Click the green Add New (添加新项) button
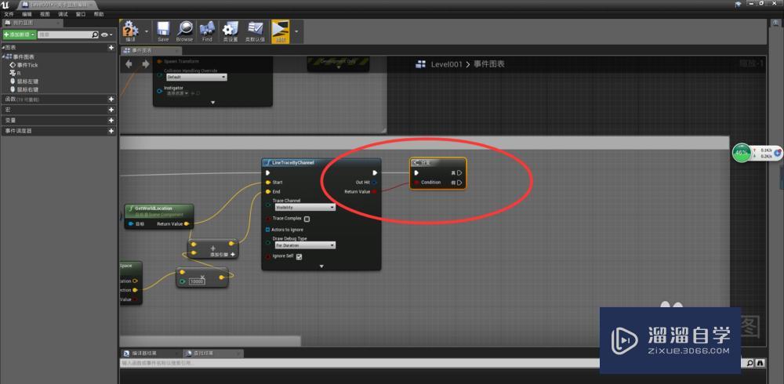This screenshot has width=784, height=384. pos(19,35)
